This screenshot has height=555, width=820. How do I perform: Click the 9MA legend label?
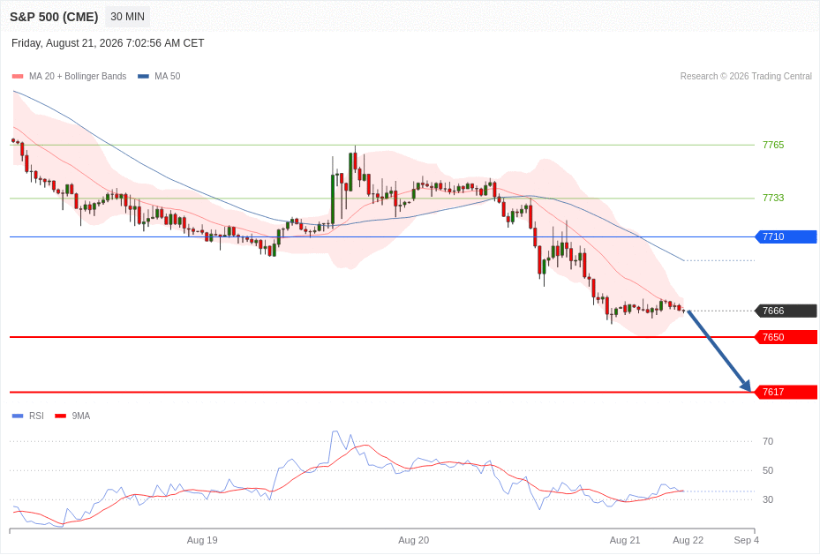point(81,416)
